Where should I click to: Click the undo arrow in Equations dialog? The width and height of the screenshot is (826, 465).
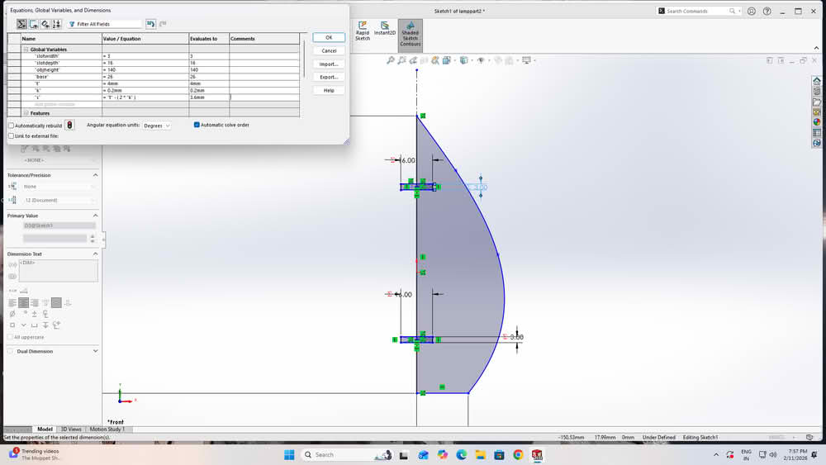pyautogui.click(x=150, y=24)
